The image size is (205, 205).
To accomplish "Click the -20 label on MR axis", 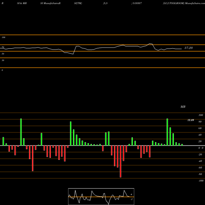I will click(x=200, y=155).
